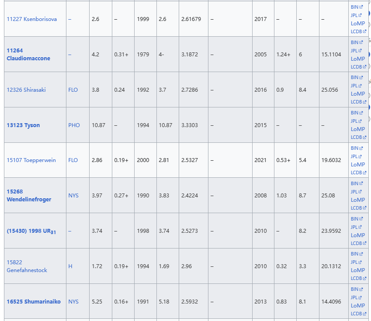Click the NYS family link beside 16525 Shumarinaiko
This screenshot has height=321, width=371.
[73, 302]
